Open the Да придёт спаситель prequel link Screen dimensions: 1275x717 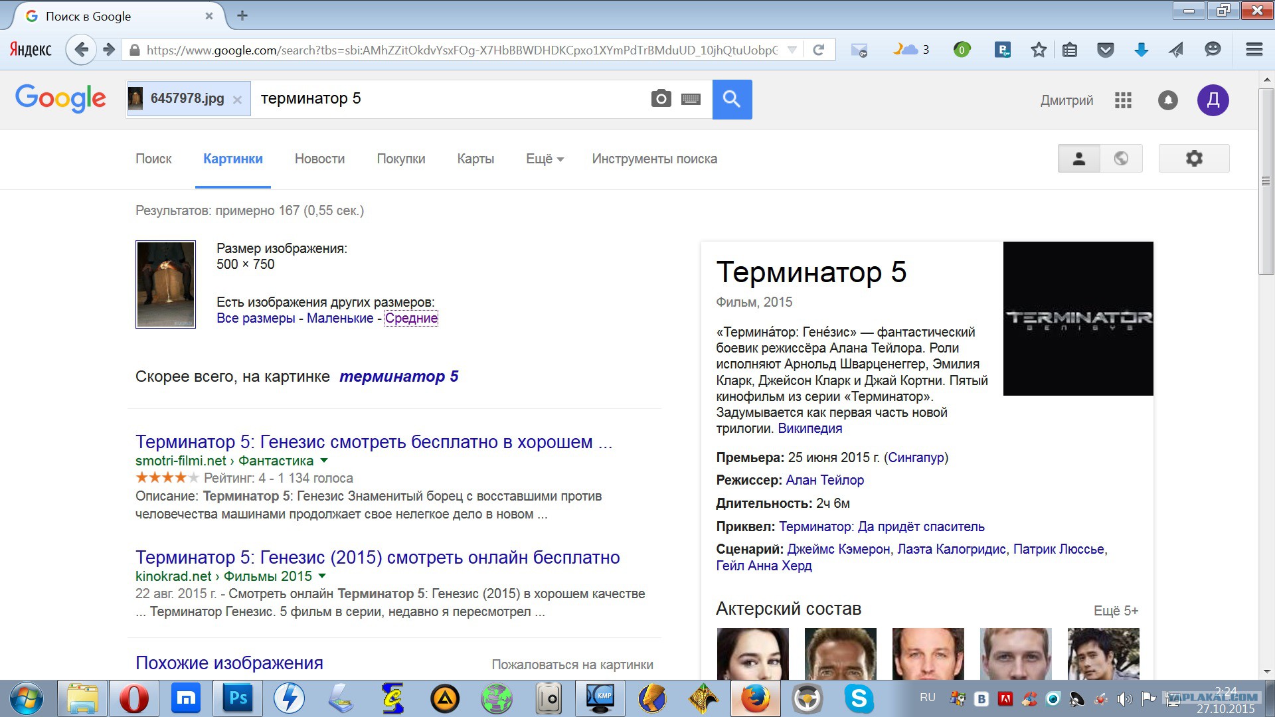point(882,526)
